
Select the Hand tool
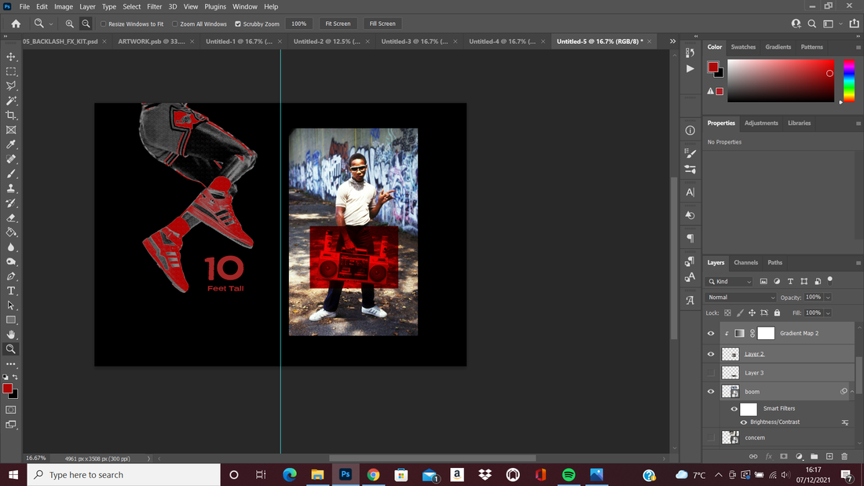tap(11, 334)
